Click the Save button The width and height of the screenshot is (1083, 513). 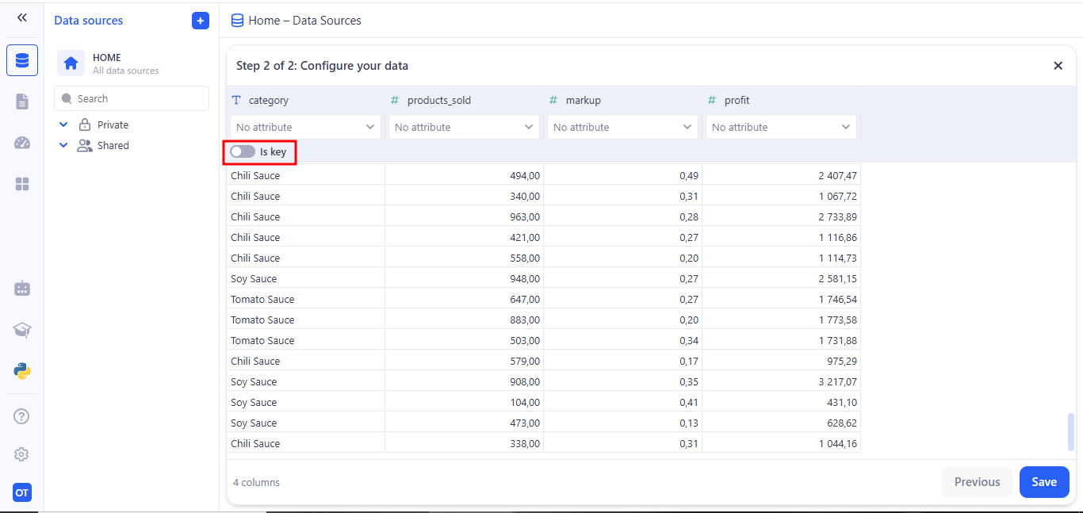pyautogui.click(x=1043, y=482)
